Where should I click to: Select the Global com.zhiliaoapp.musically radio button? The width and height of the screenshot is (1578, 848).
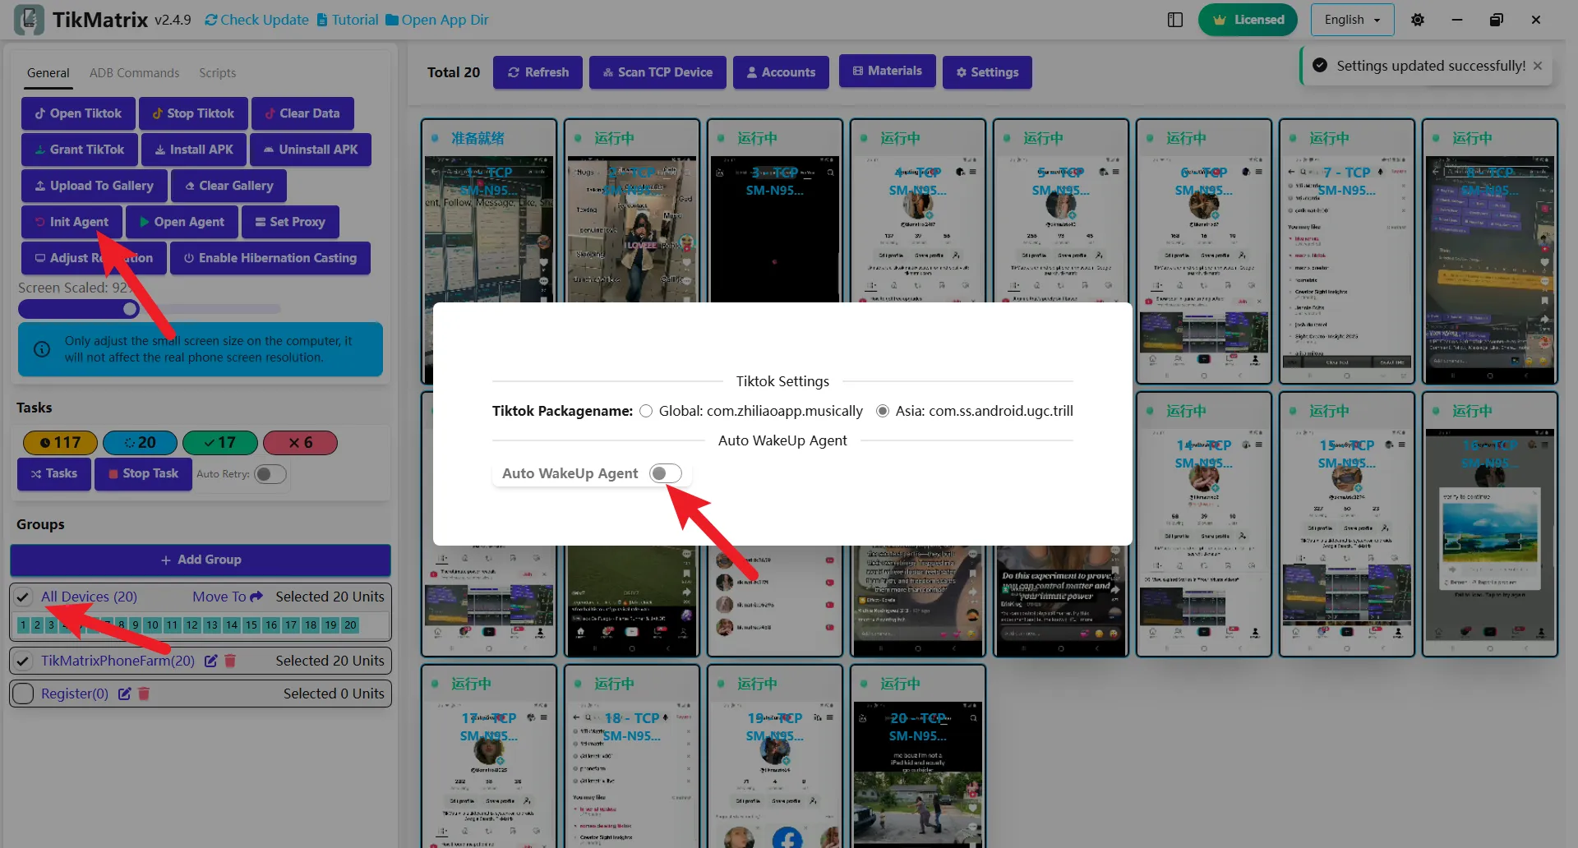646,411
